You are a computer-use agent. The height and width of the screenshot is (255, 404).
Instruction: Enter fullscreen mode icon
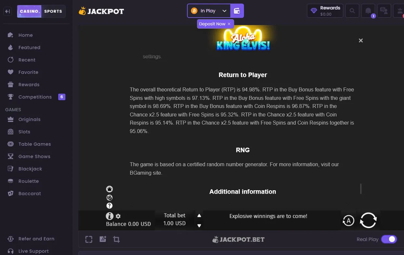click(89, 240)
